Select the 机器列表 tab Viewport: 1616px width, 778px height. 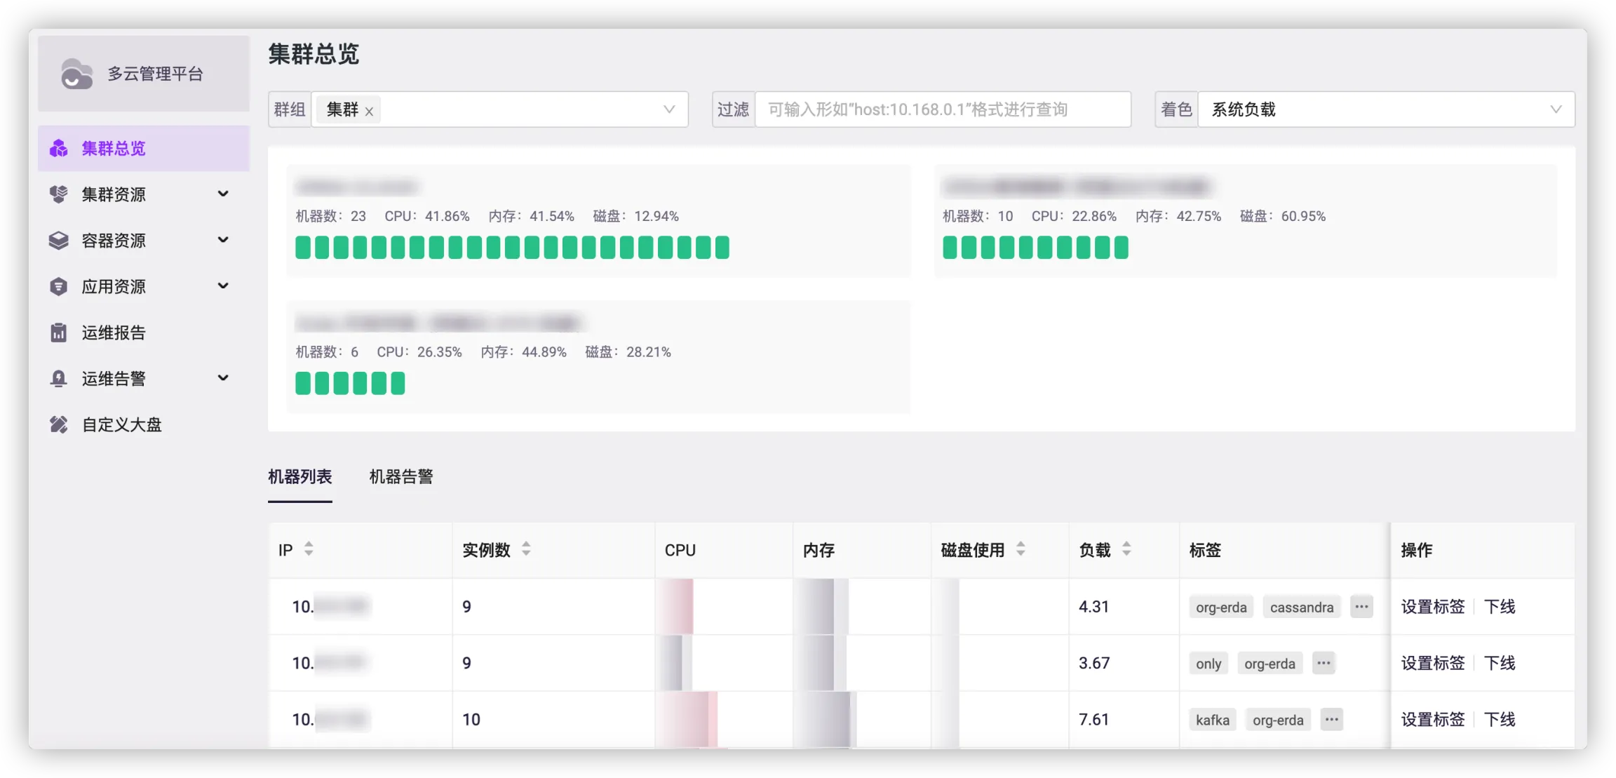[x=299, y=477]
